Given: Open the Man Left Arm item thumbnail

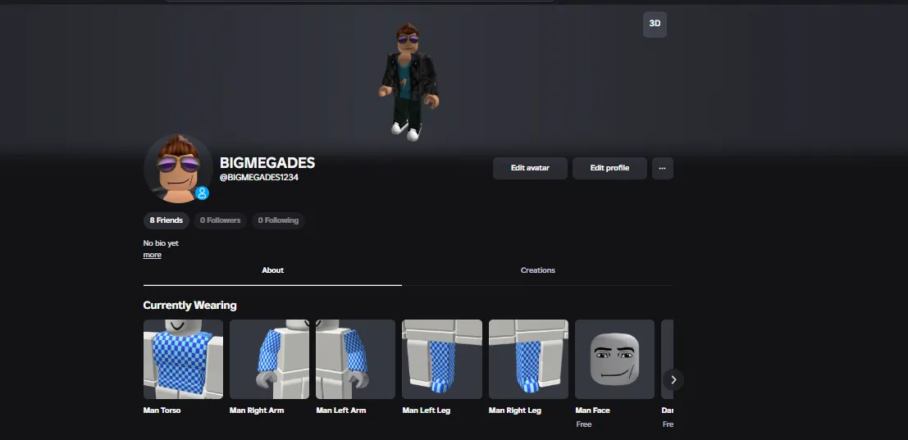Looking at the screenshot, I should coord(355,359).
